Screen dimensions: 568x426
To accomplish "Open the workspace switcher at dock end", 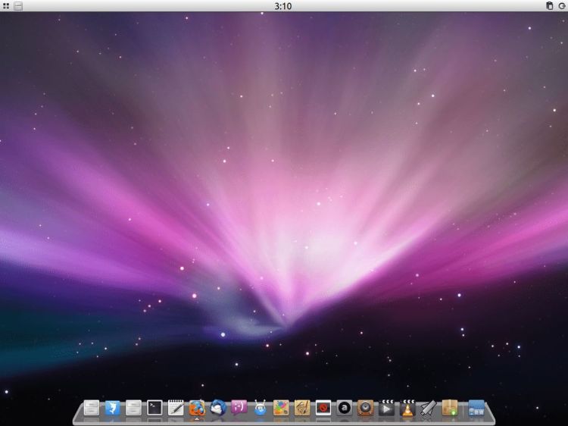I will pyautogui.click(x=476, y=409).
